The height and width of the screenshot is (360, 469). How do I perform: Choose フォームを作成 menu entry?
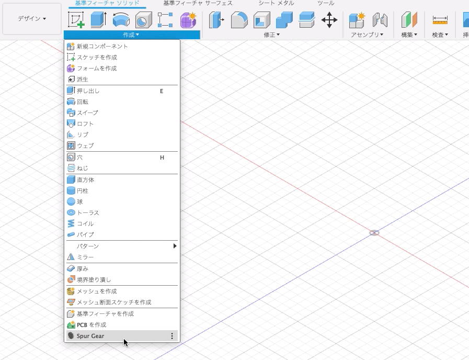[x=122, y=68]
